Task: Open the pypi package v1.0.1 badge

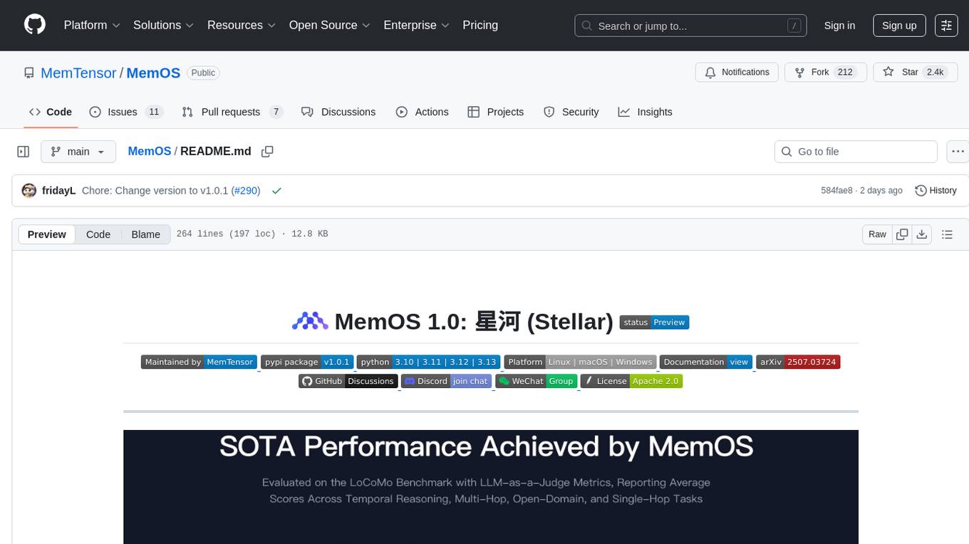Action: 306,362
